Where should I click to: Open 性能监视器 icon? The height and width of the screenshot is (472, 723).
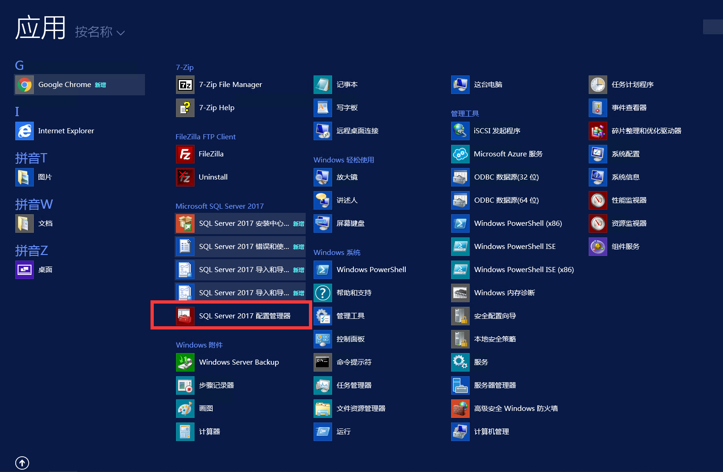coord(598,200)
